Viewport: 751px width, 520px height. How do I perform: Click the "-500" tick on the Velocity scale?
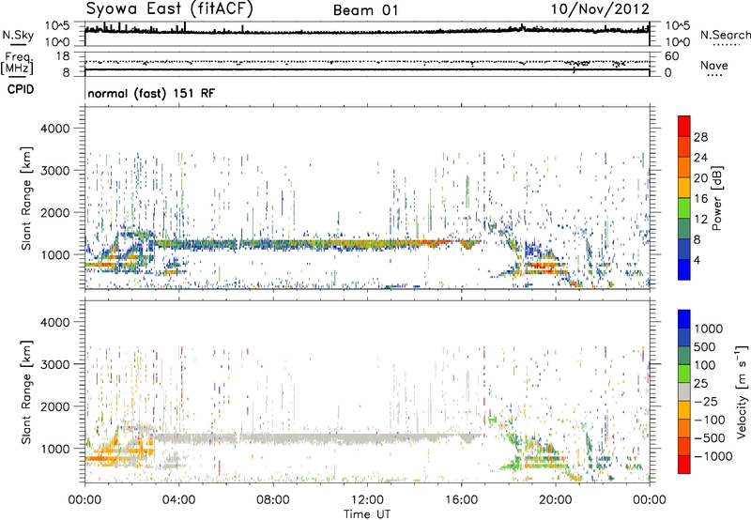pyautogui.click(x=709, y=438)
